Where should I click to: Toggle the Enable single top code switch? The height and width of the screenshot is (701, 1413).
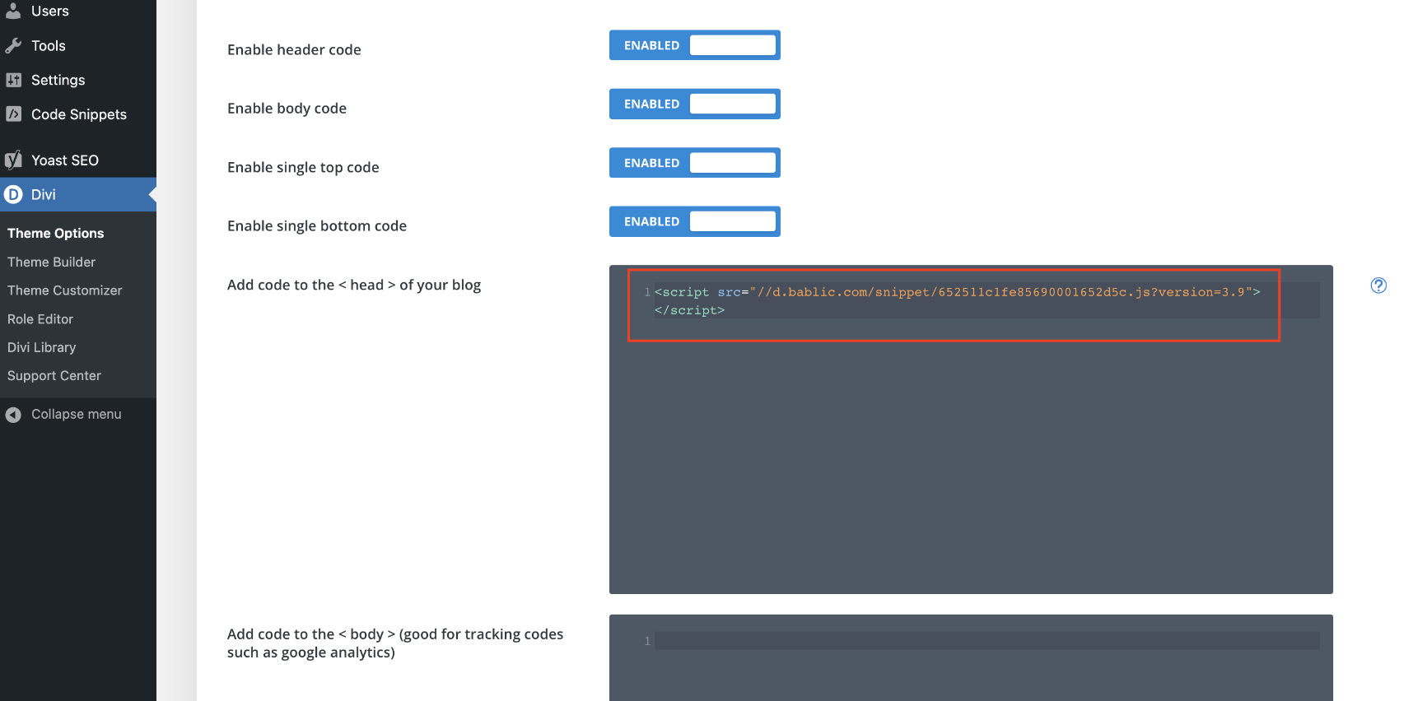pos(695,163)
